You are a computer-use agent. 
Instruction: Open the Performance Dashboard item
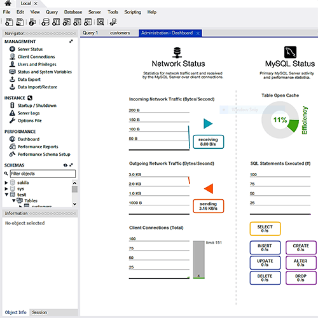[29, 139]
